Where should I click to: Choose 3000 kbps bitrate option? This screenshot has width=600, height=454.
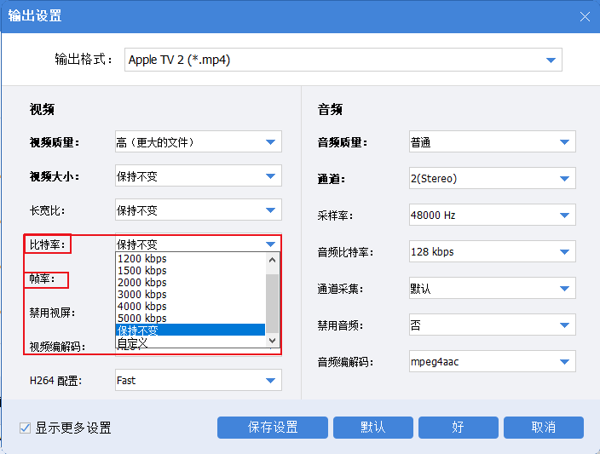pos(142,295)
